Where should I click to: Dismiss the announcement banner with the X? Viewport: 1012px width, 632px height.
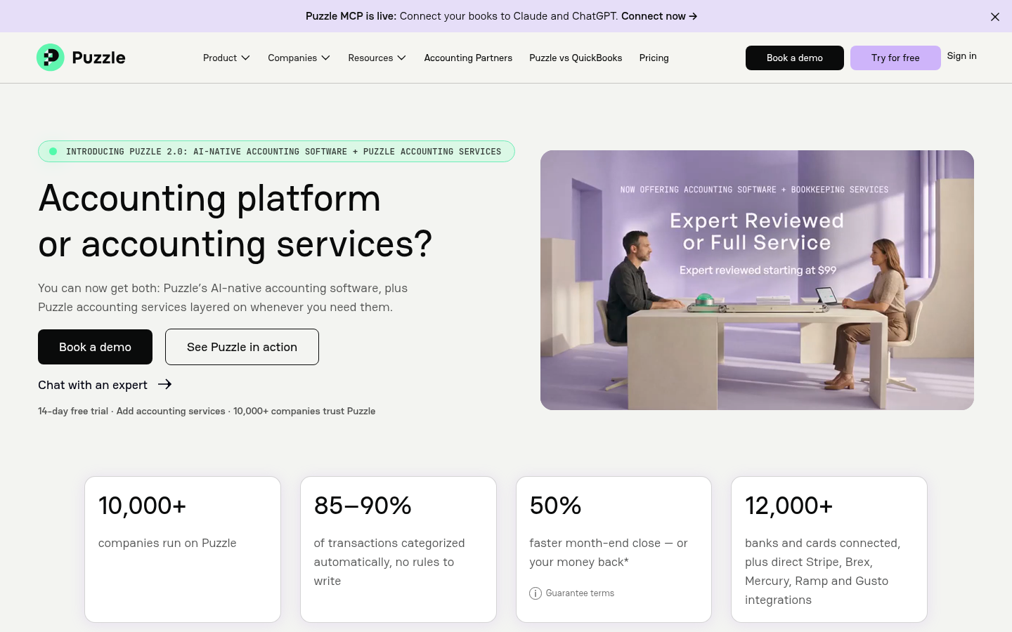[x=995, y=17]
